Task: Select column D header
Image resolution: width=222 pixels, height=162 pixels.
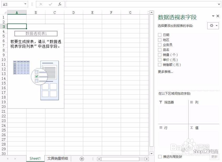Action: click(74, 13)
